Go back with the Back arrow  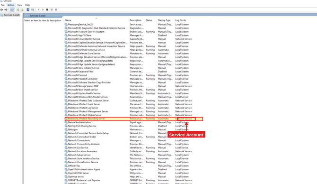1,9
